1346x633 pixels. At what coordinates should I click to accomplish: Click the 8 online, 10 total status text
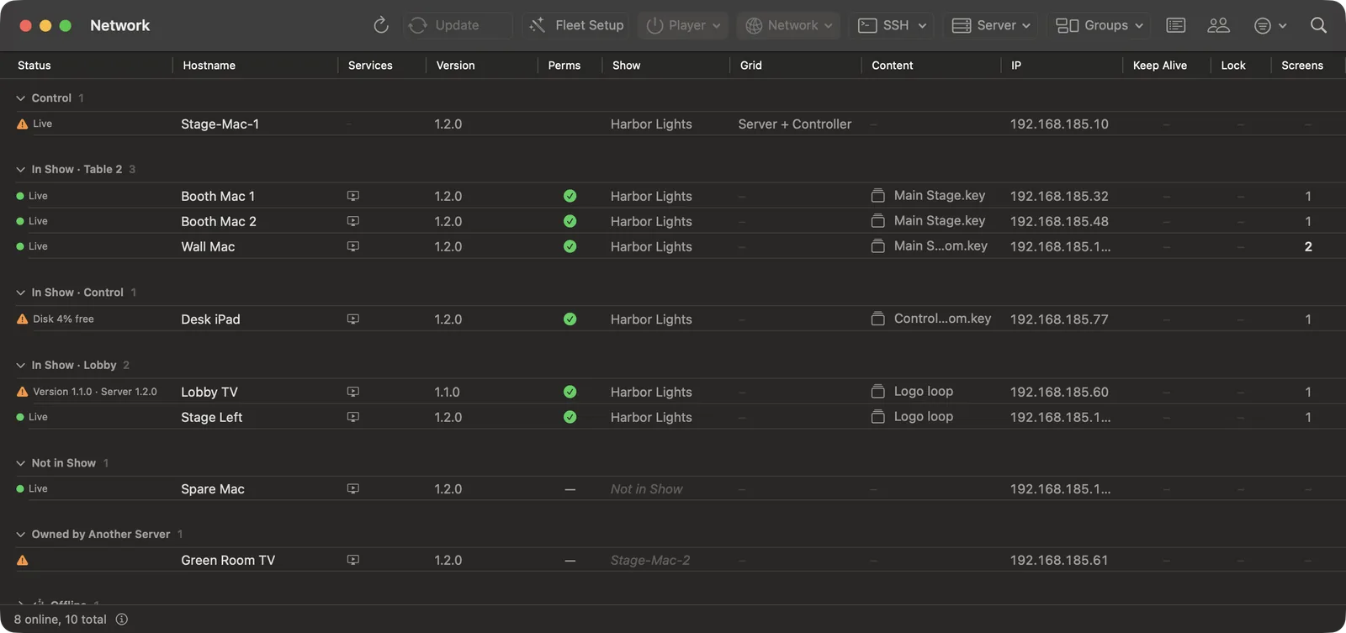pyautogui.click(x=61, y=620)
